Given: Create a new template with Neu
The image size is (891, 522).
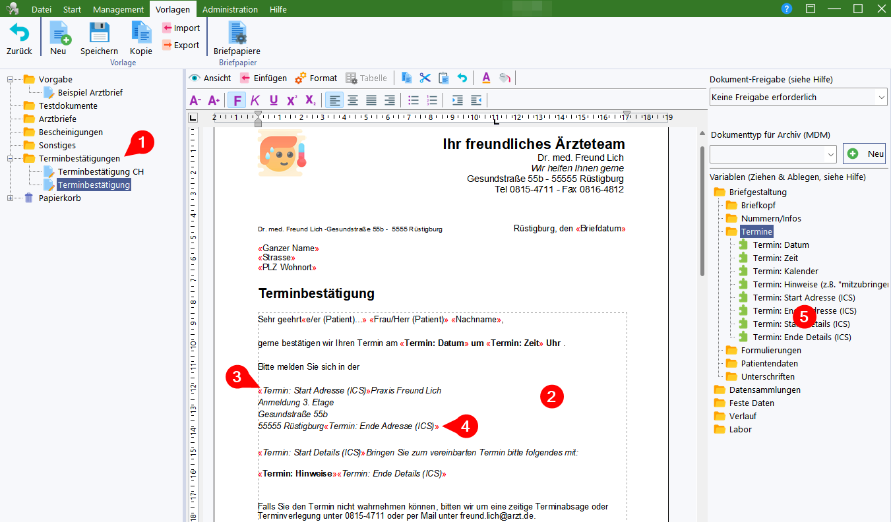Looking at the screenshot, I should 58,38.
